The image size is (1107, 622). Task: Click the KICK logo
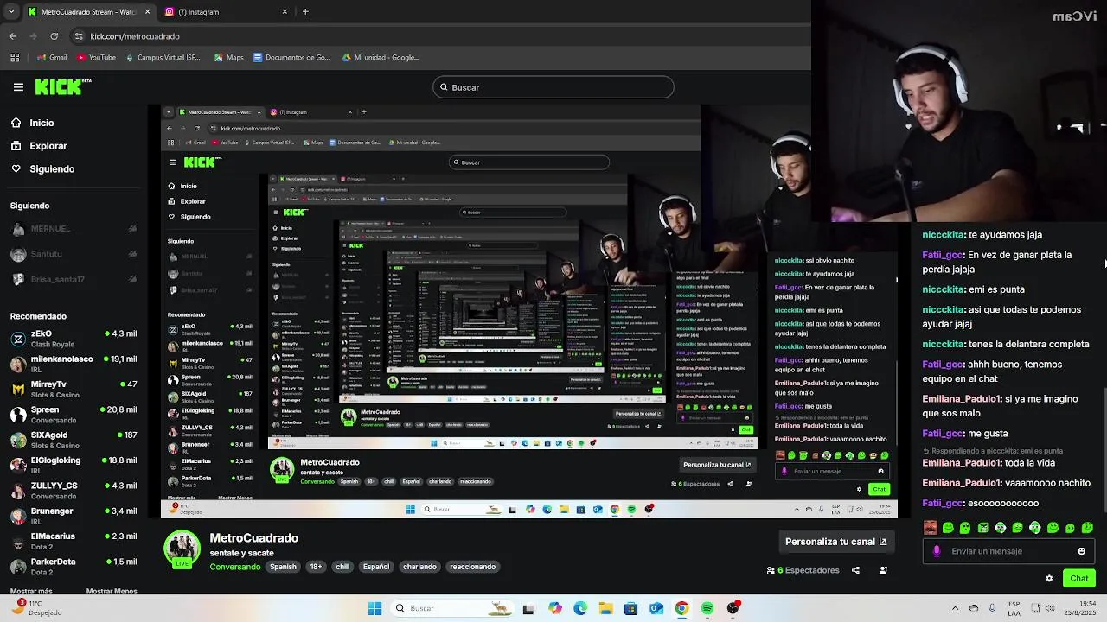click(x=62, y=86)
